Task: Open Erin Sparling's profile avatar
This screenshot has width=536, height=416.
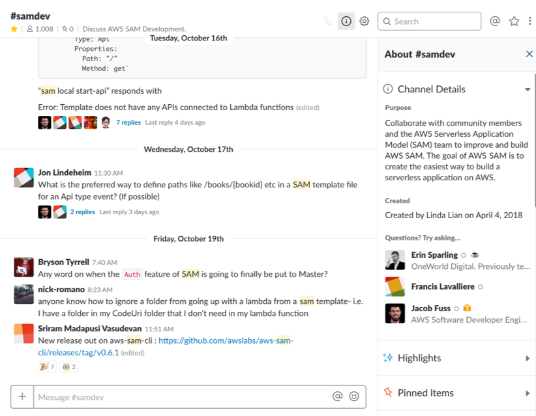Action: (x=395, y=260)
